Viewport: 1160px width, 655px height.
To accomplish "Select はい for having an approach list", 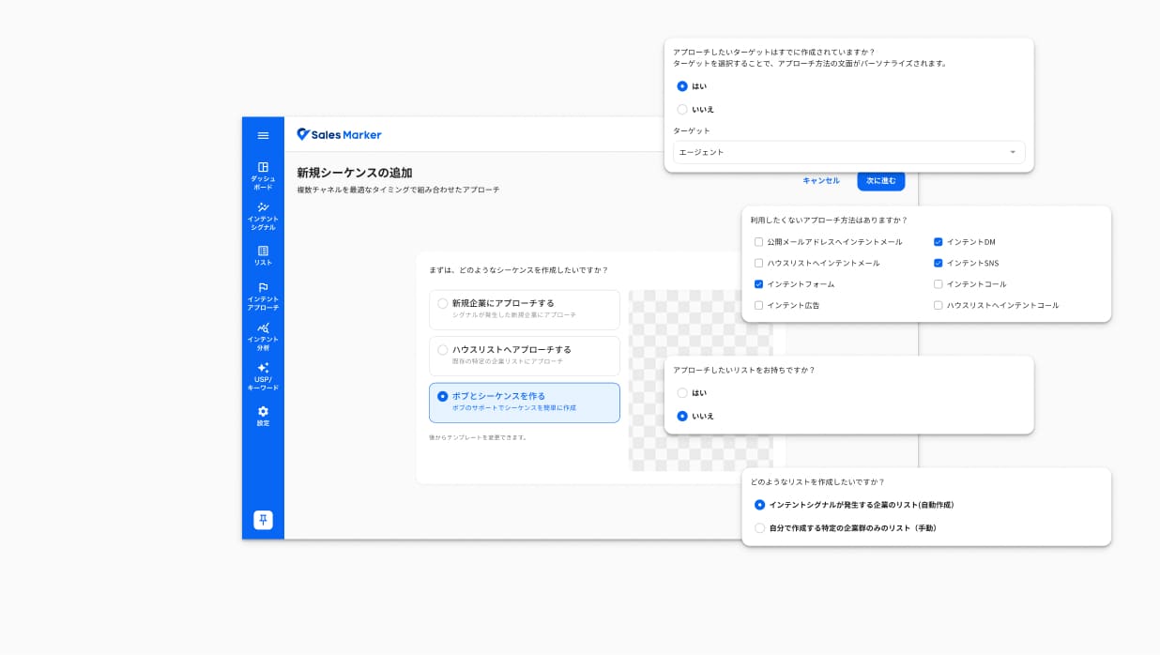I will coord(682,392).
